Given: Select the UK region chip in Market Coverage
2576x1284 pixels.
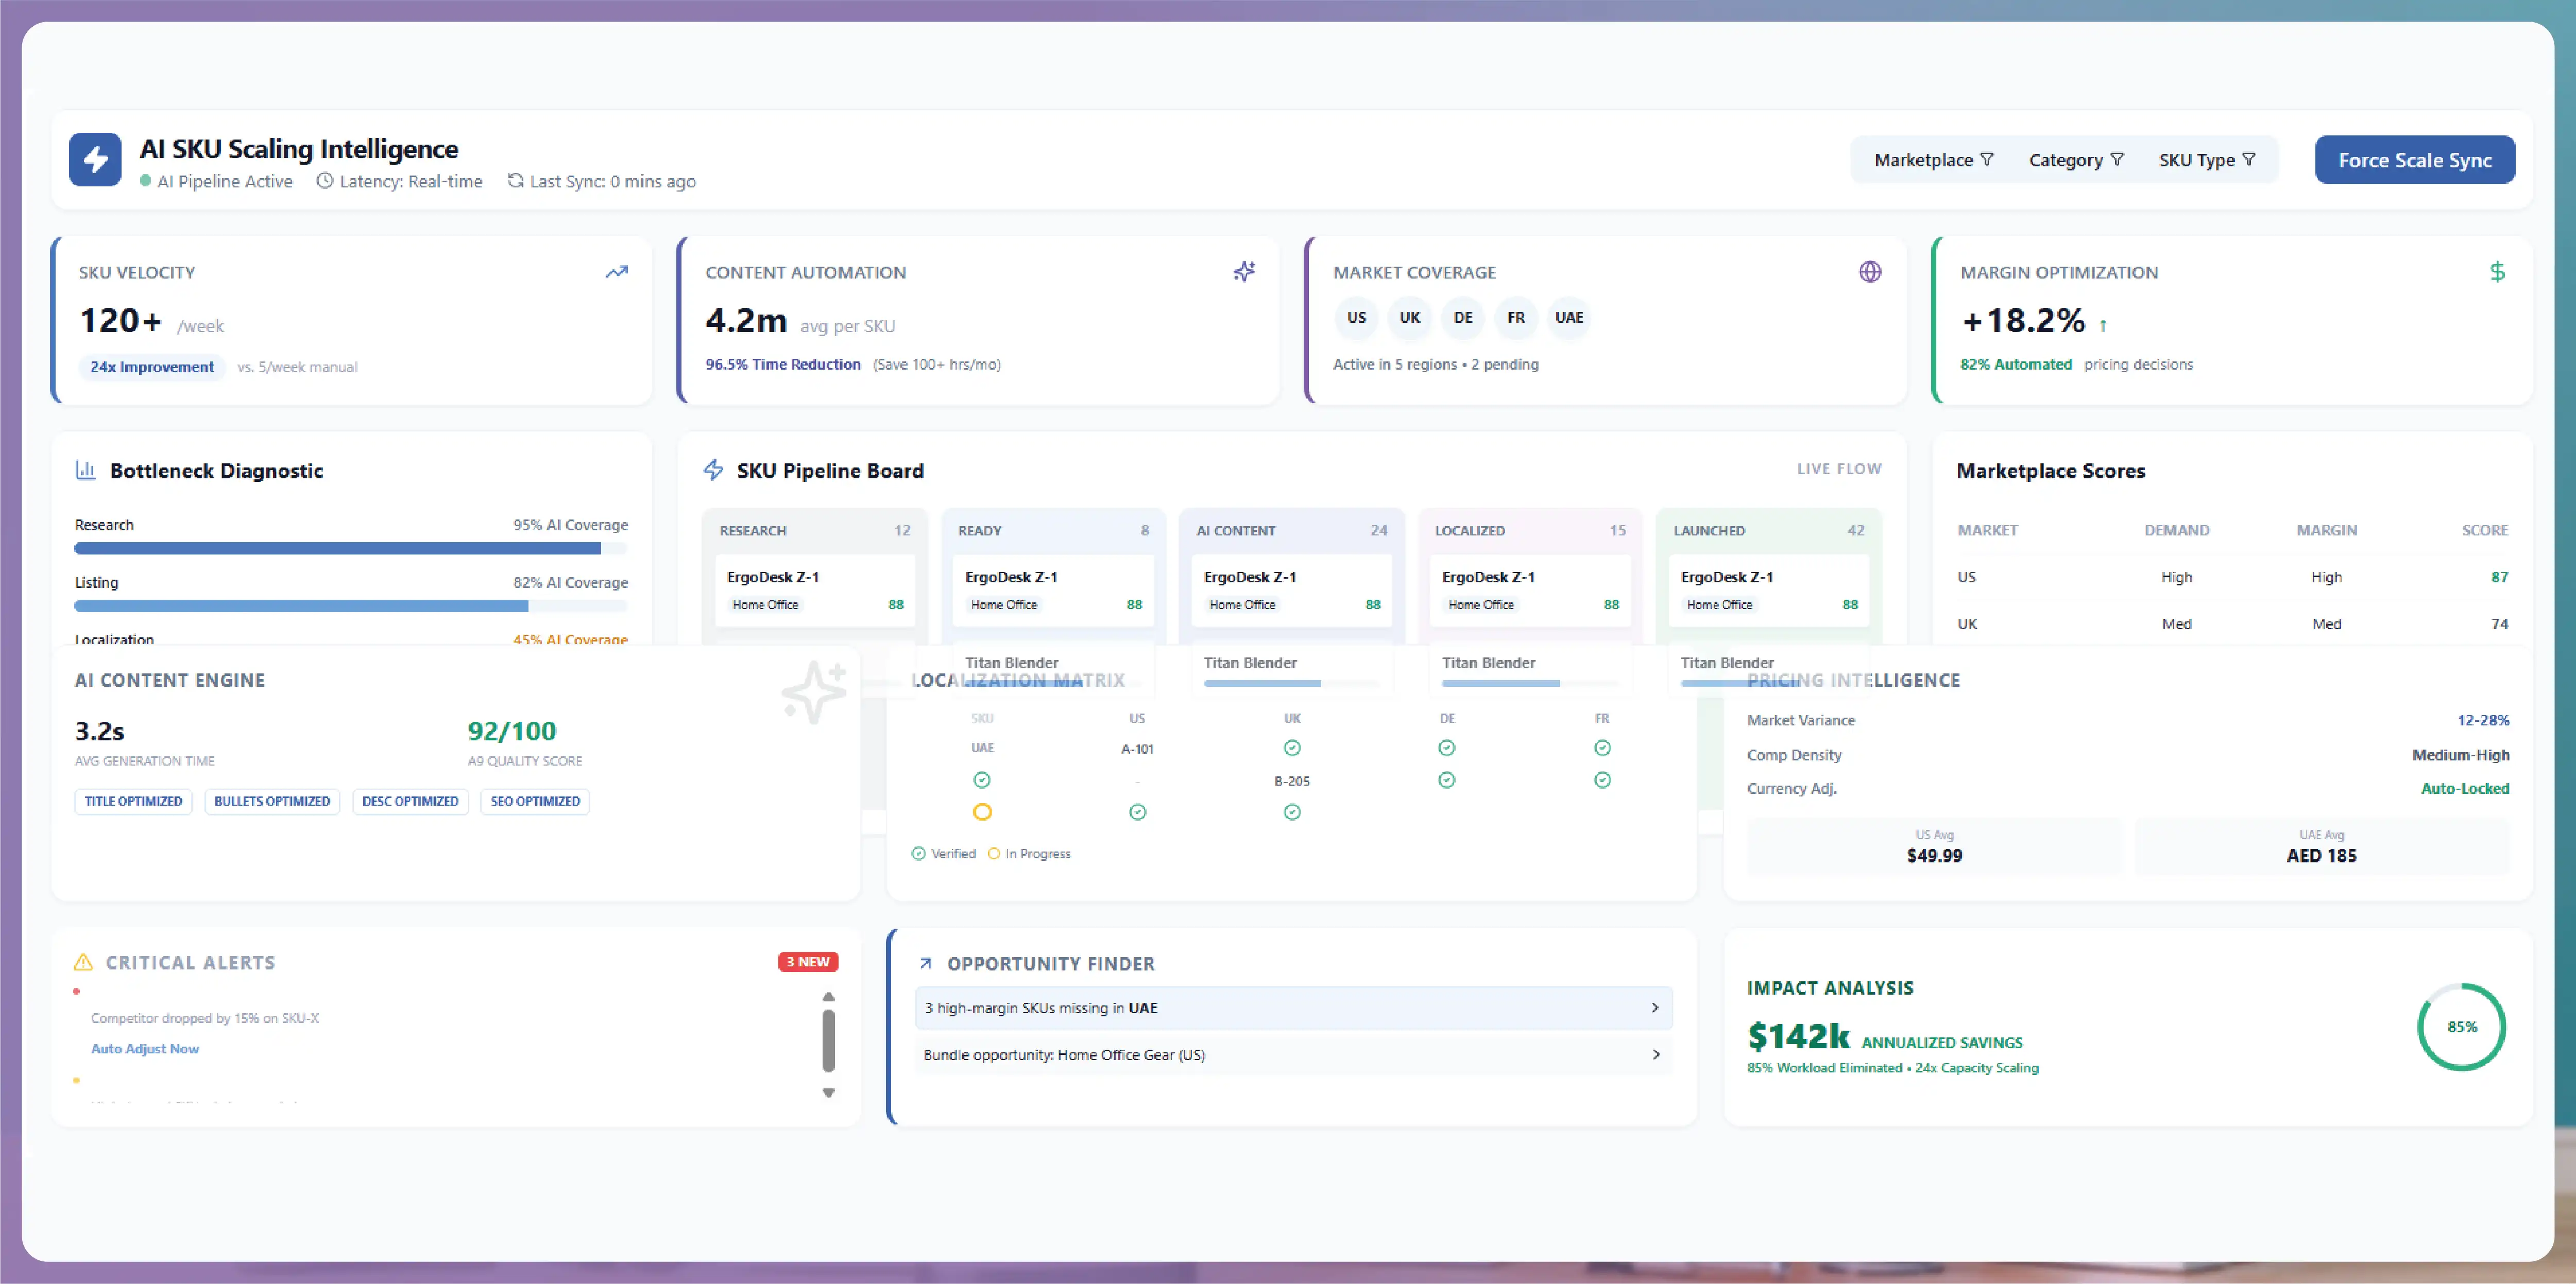Looking at the screenshot, I should 1410,318.
